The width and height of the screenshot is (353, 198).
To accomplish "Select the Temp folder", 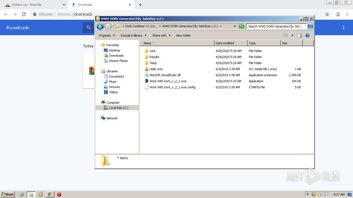I will click(153, 63).
